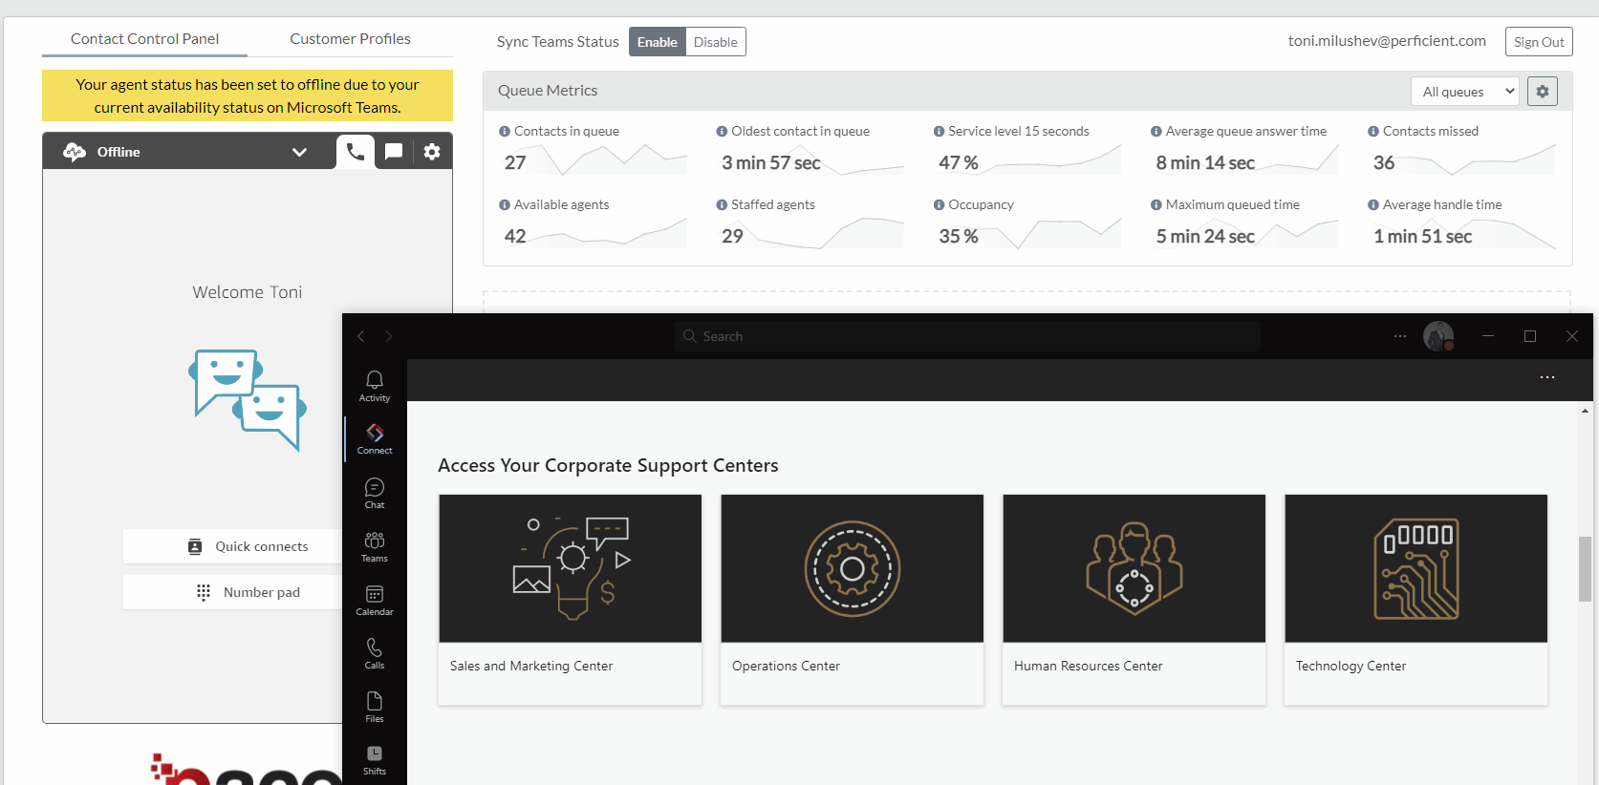Click the Queue Metrics heading

click(548, 91)
